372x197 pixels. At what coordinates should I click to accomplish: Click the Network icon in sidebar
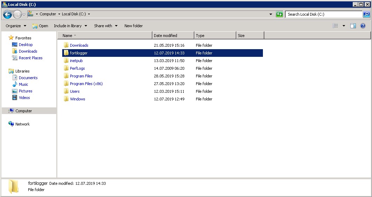point(11,124)
